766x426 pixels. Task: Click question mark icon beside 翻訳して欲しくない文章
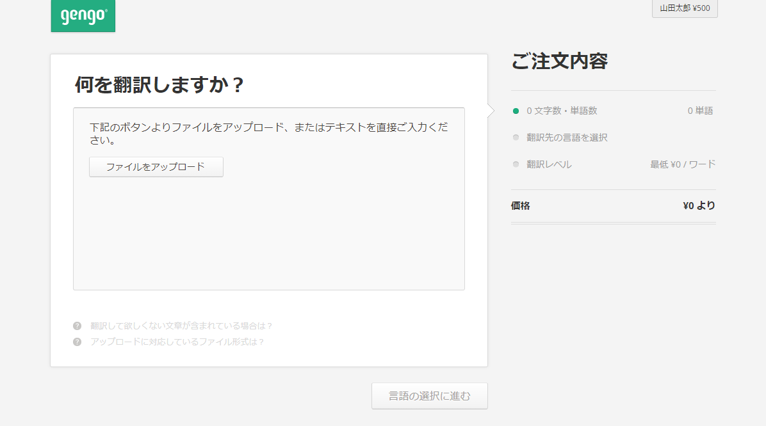coord(77,326)
